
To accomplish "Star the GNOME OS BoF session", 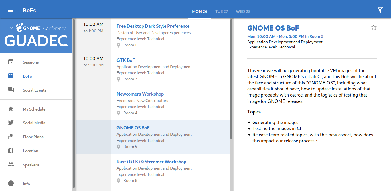I will point(374,27).
